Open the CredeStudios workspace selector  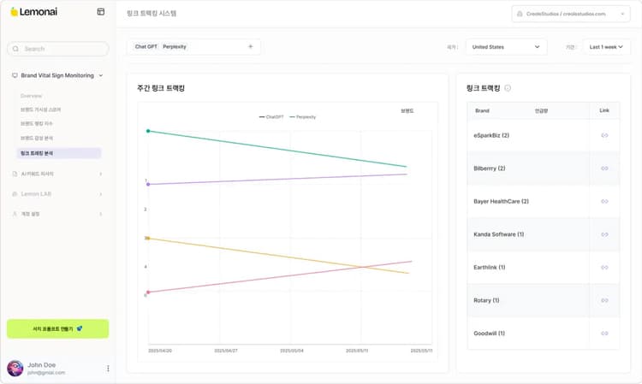coord(570,14)
